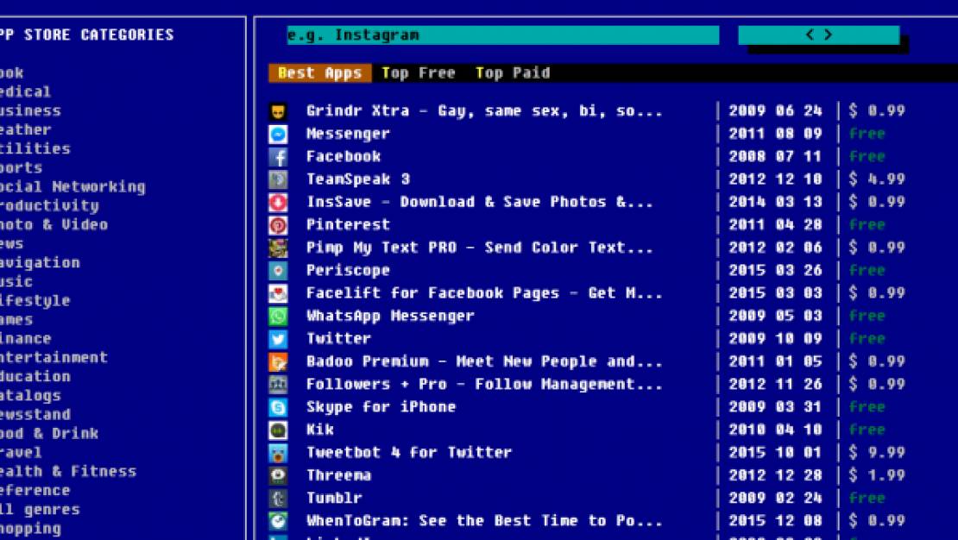
Task: Choose the Utilities category
Action: [x=35, y=149]
